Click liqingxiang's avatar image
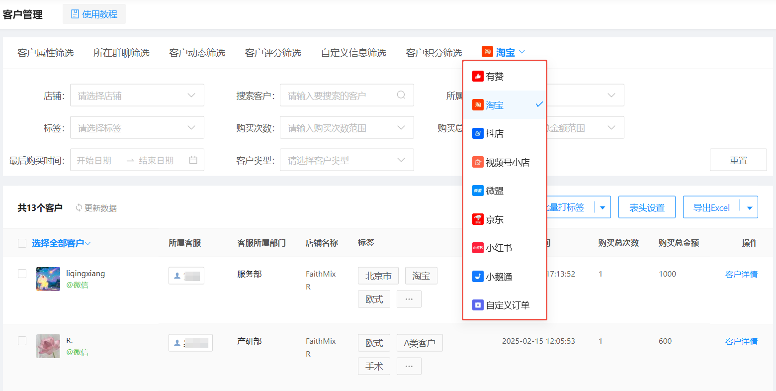Image resolution: width=776 pixels, height=391 pixels. tap(48, 279)
